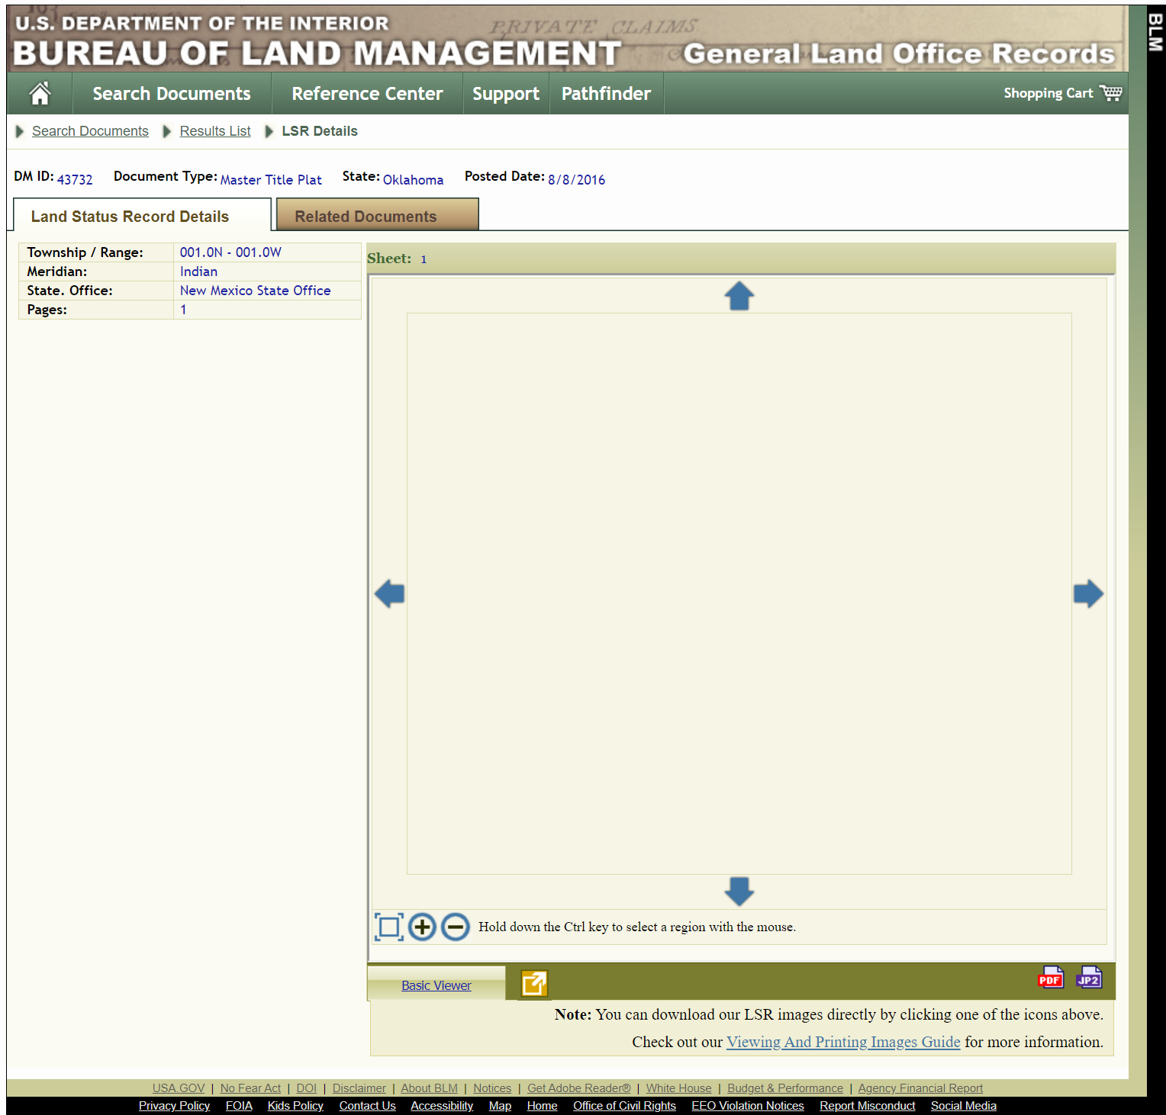
Task: Select the Land Status Record Details tab
Action: point(130,217)
